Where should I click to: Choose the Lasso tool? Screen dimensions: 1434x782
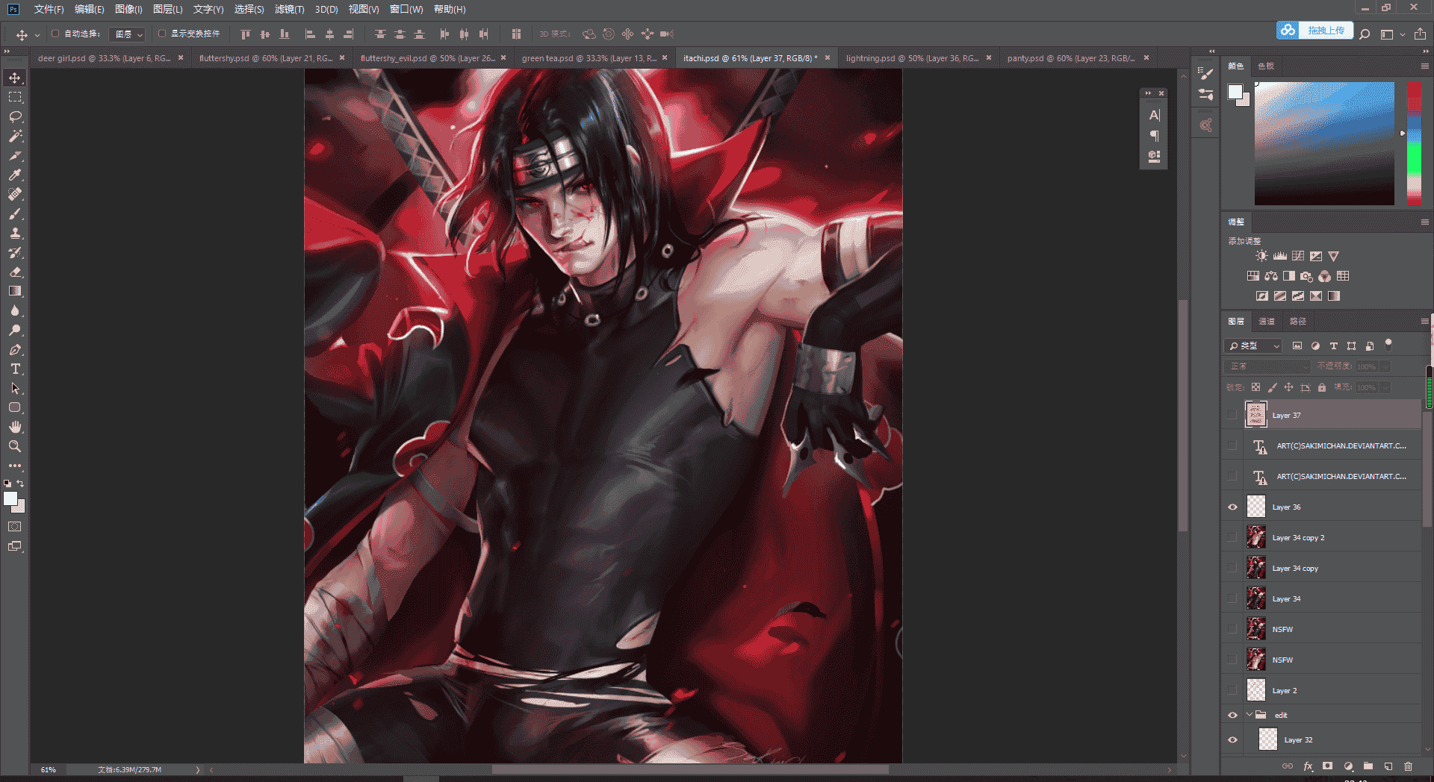(x=15, y=116)
